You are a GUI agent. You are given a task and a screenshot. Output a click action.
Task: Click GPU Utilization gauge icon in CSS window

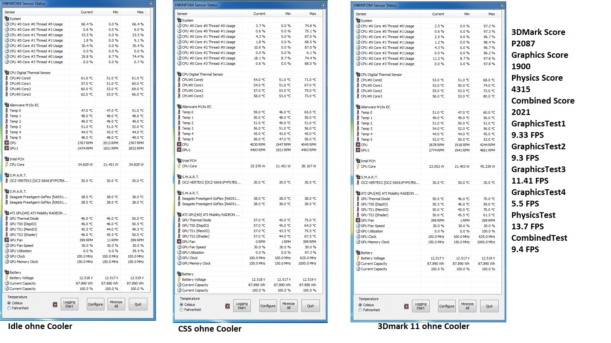pyautogui.click(x=179, y=252)
